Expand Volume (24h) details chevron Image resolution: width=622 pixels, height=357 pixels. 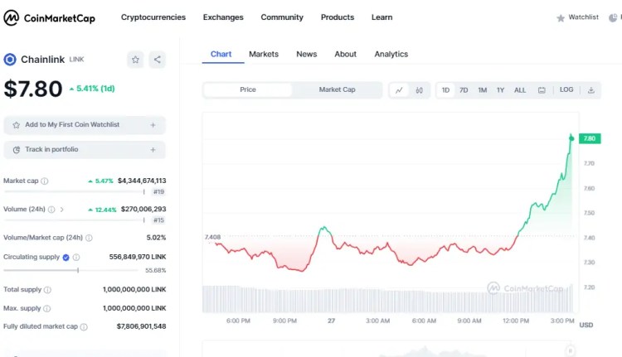click(62, 210)
